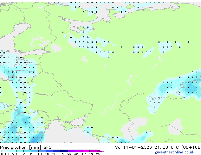Click the legend label '50'

pos(98,154)
